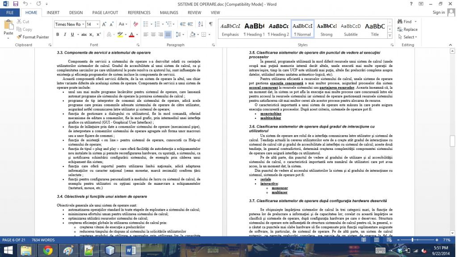Toggle Show/Hide paragraph marks
The width and height of the screenshot is (457, 257).
210,24
